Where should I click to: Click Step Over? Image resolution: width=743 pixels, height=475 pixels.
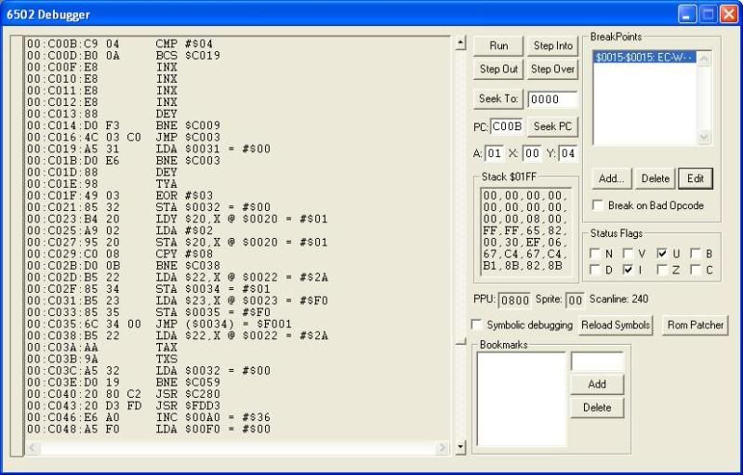point(552,69)
